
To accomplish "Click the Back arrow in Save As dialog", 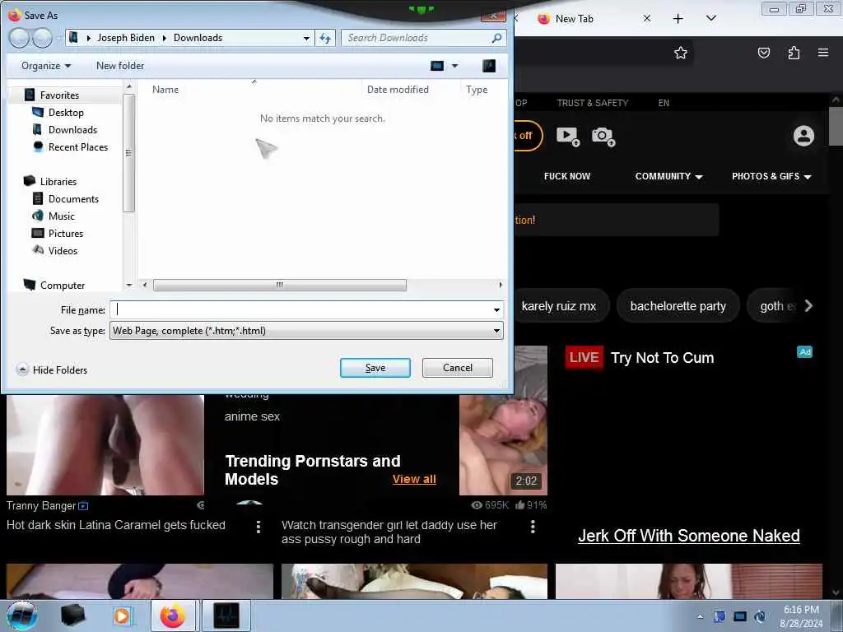I will 19,38.
